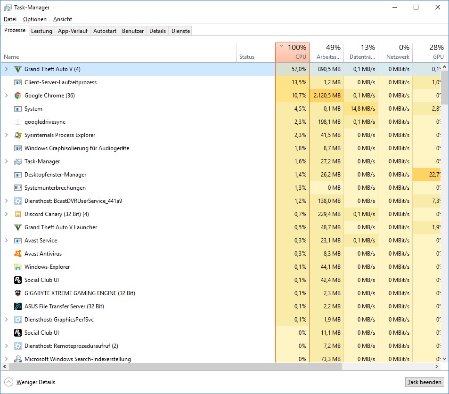Expand Microsoft Windows Search-Indexerstellung
Image resolution: width=449 pixels, height=394 pixels.
(6, 359)
